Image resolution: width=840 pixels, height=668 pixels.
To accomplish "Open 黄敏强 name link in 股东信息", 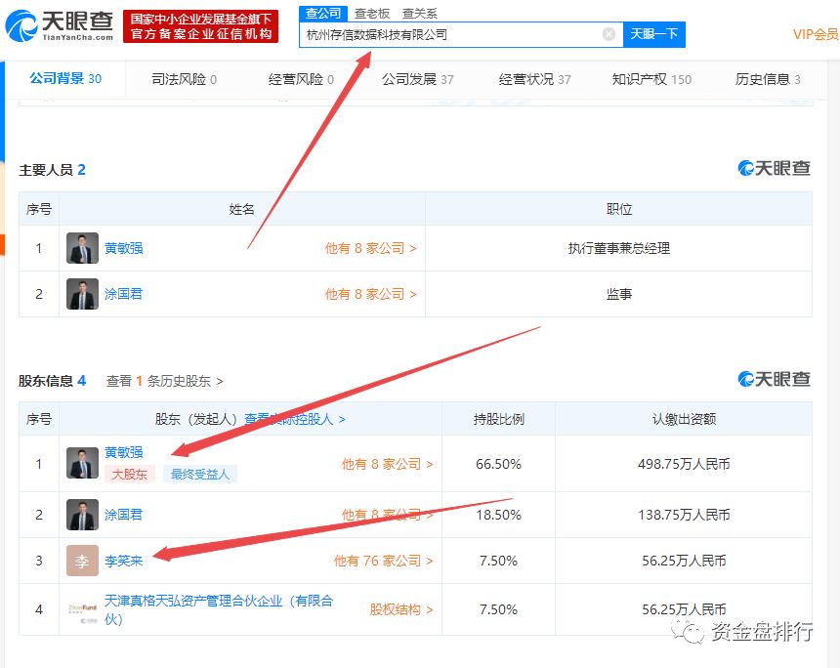I will click(x=123, y=452).
